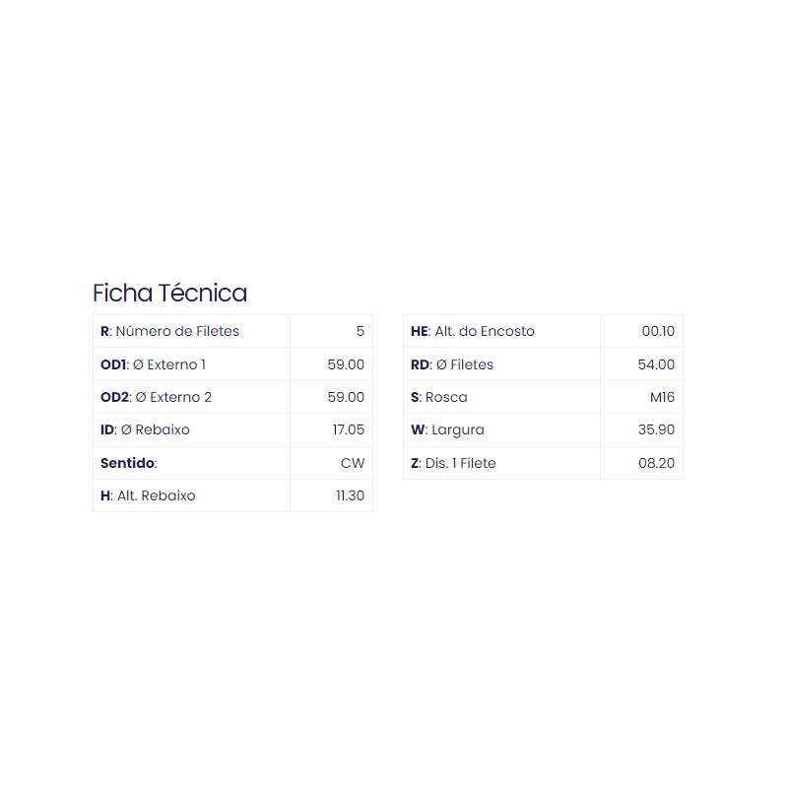Click the RD Ø Filetes label

point(452,364)
